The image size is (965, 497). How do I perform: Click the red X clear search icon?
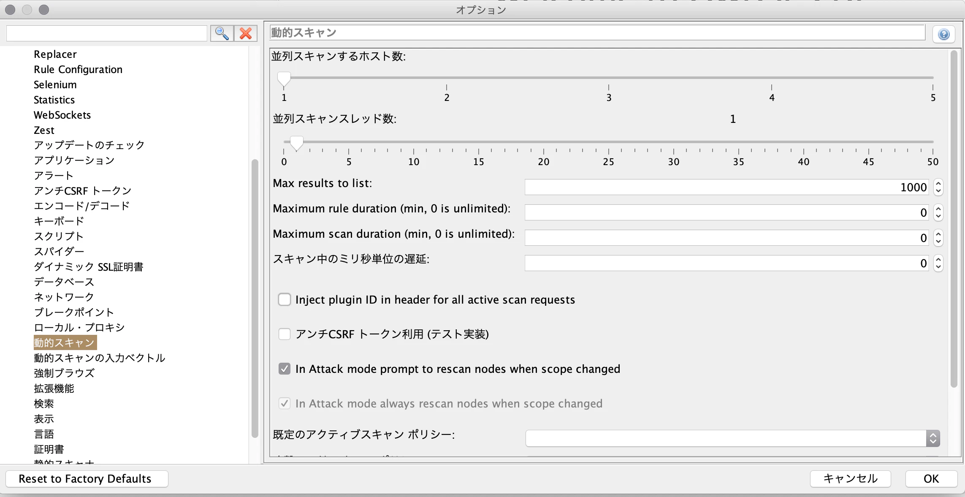pos(246,33)
